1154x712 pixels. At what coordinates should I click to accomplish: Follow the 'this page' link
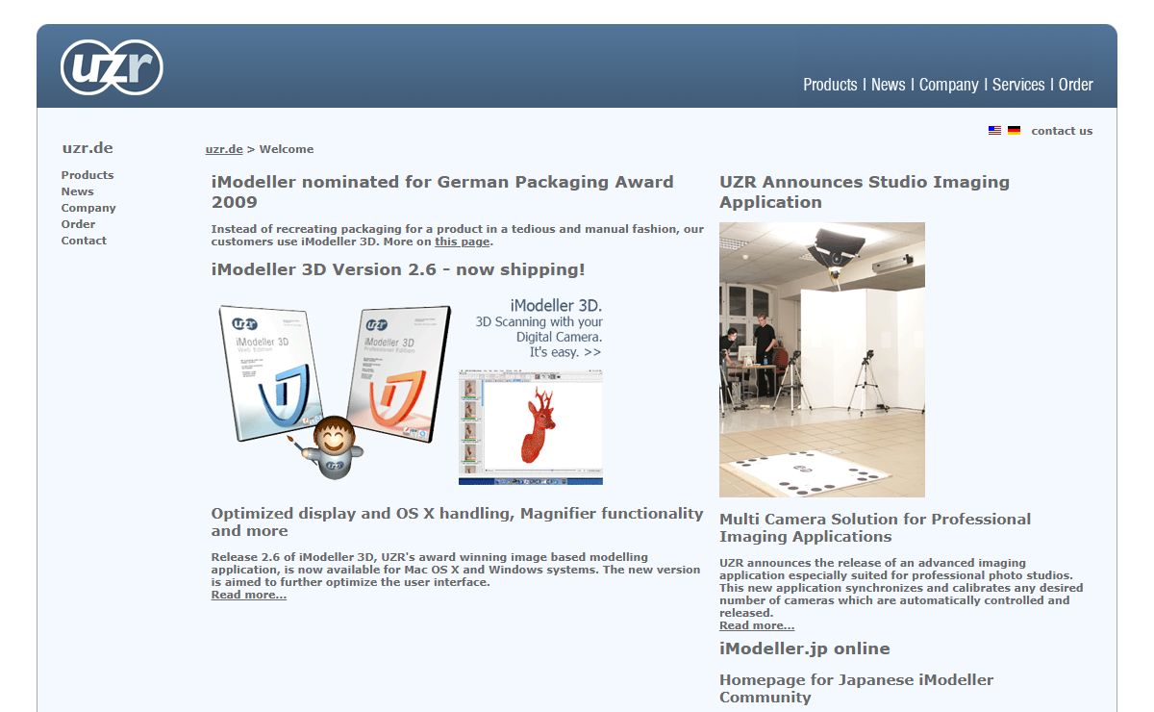pyautogui.click(x=462, y=242)
